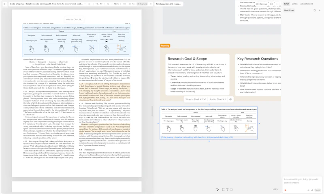The image size is (324, 194).
Task: Start a new chat with plus icon
Action: (320, 11)
